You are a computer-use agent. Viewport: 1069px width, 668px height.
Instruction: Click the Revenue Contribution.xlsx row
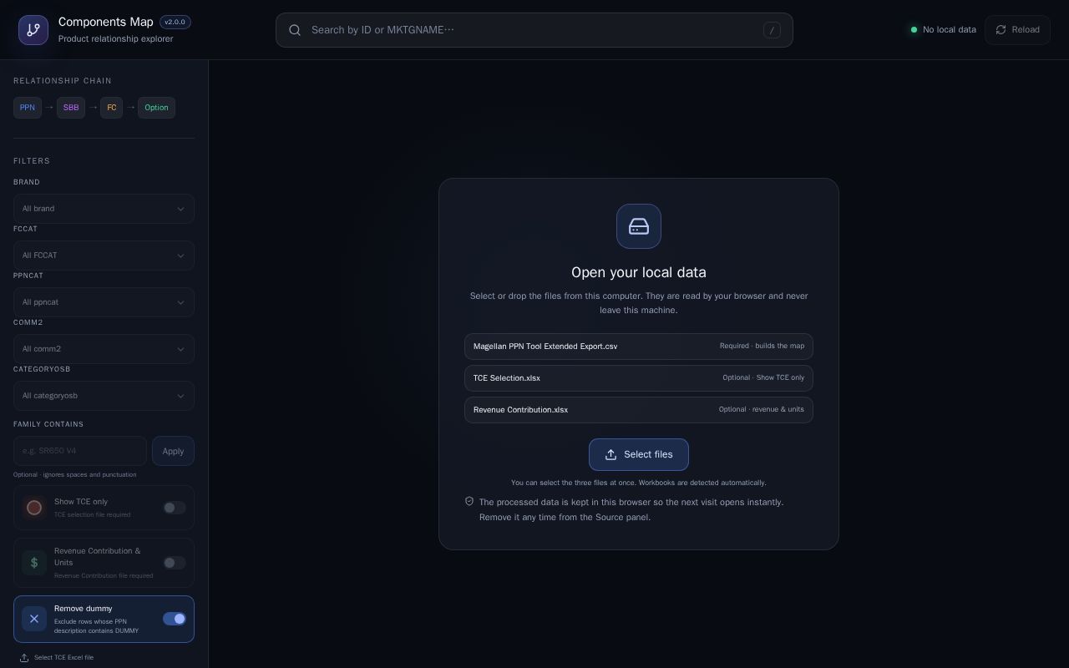pyautogui.click(x=639, y=410)
